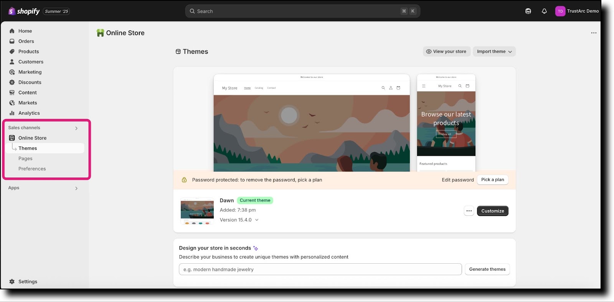Open the Version 15.4.0 dropdown
This screenshot has width=614, height=302.
pyautogui.click(x=239, y=220)
